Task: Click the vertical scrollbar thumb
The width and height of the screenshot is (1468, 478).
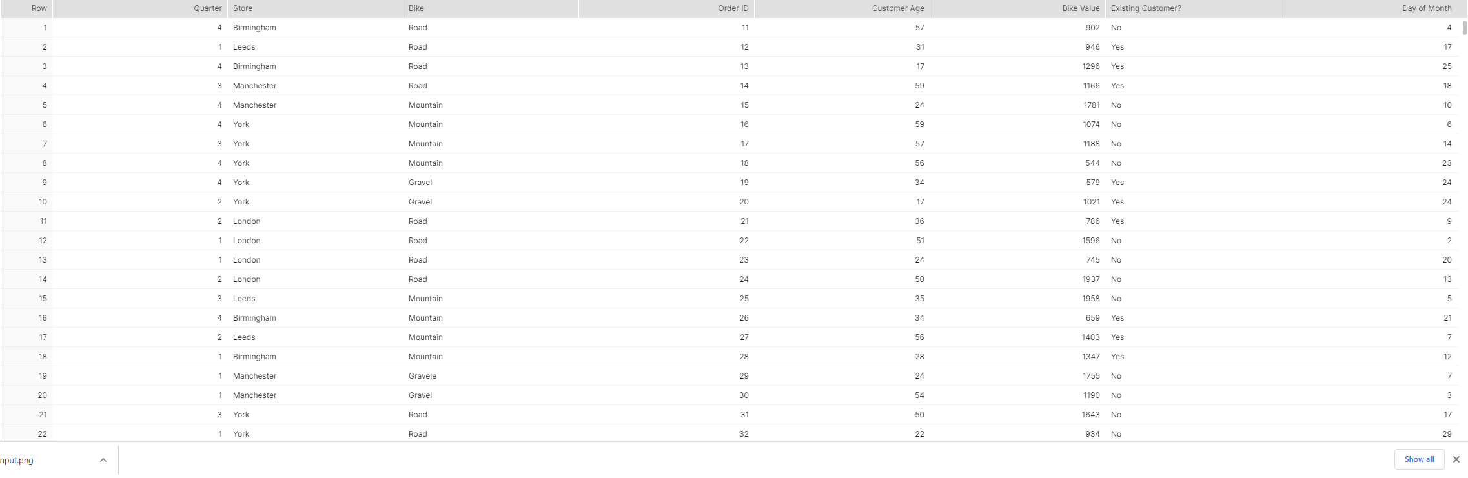Action: [1465, 27]
